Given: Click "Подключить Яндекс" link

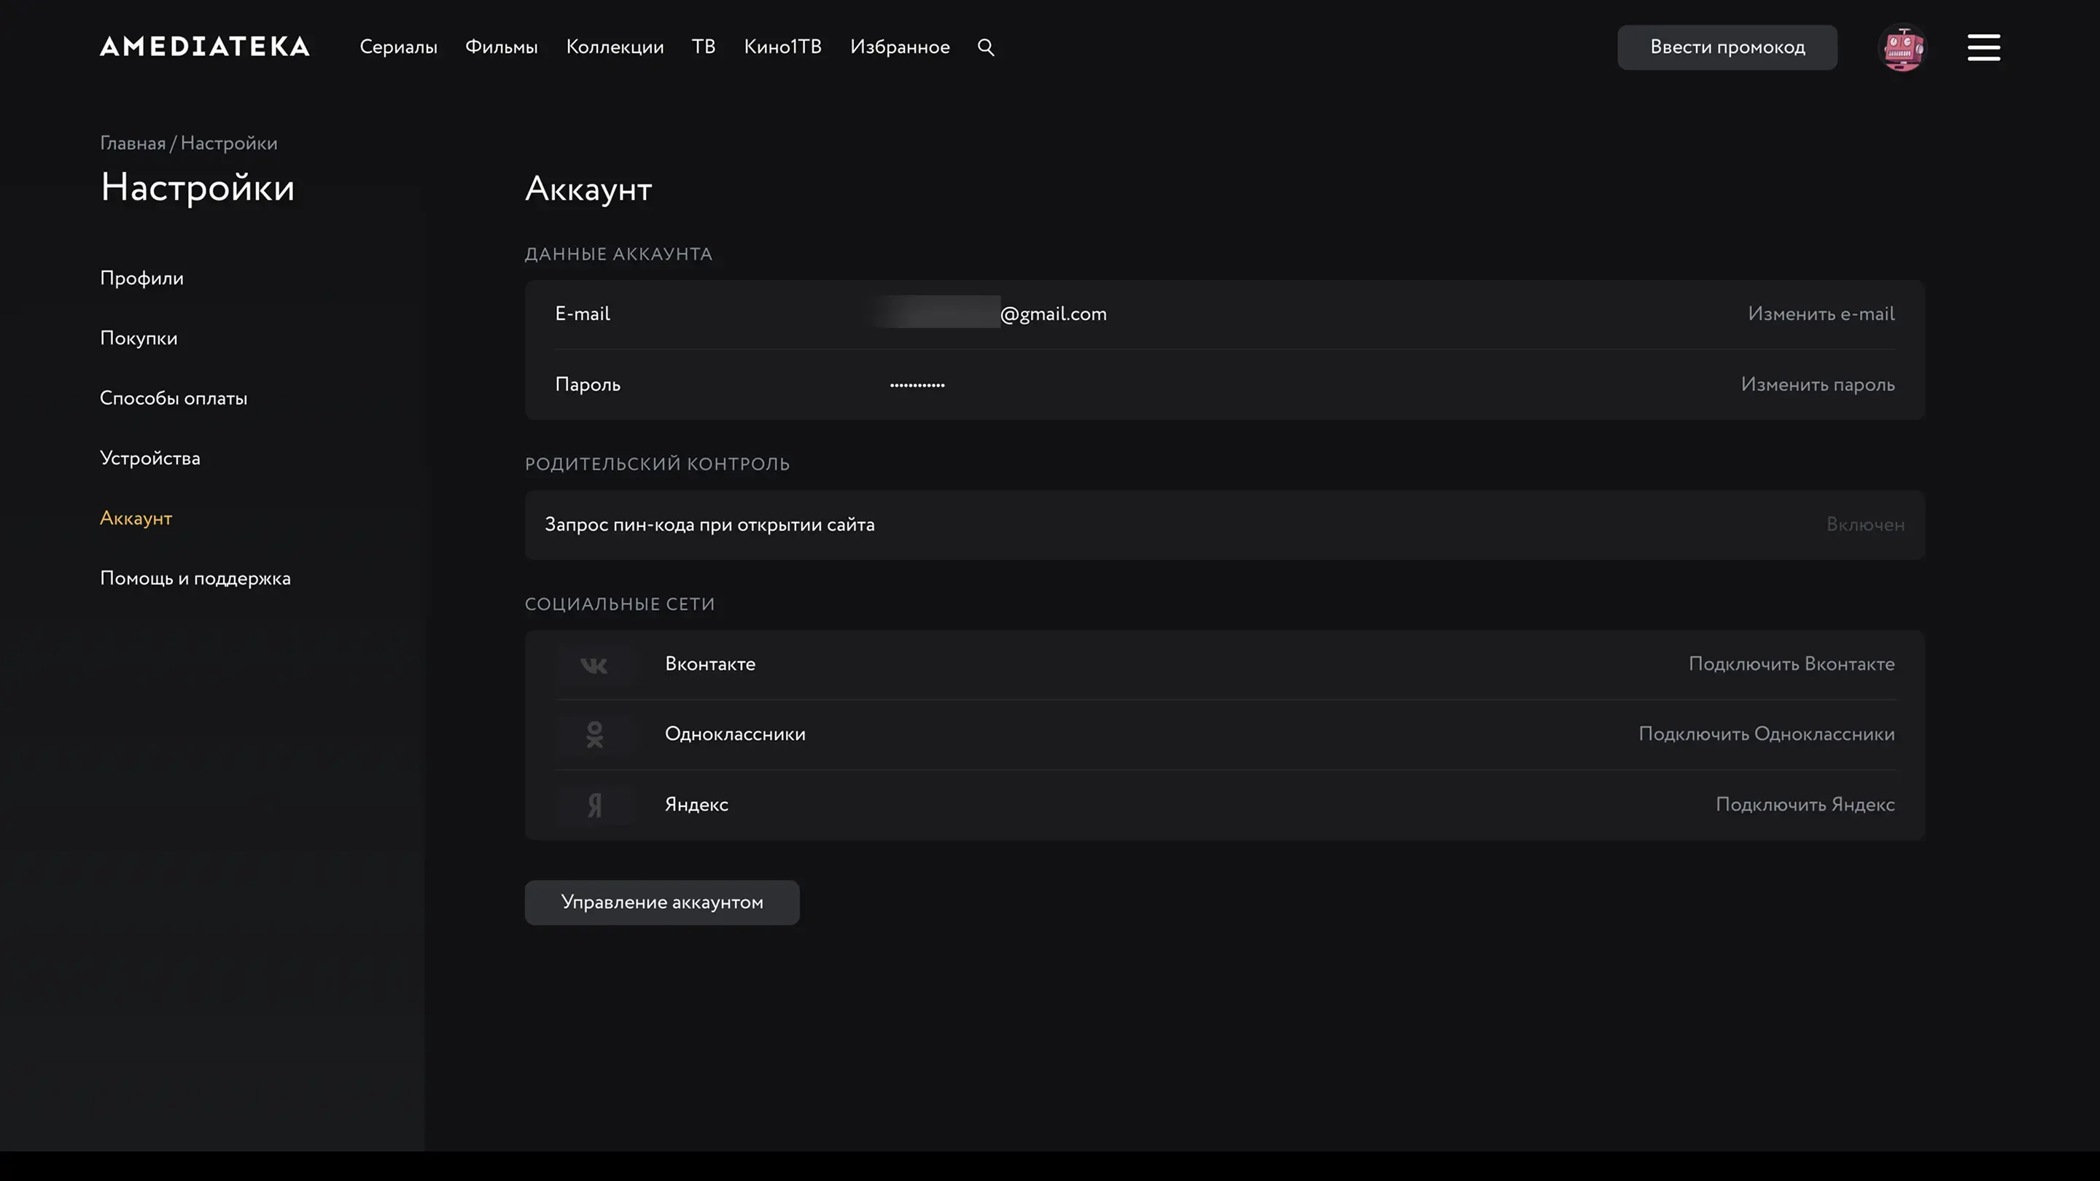Looking at the screenshot, I should (x=1804, y=806).
